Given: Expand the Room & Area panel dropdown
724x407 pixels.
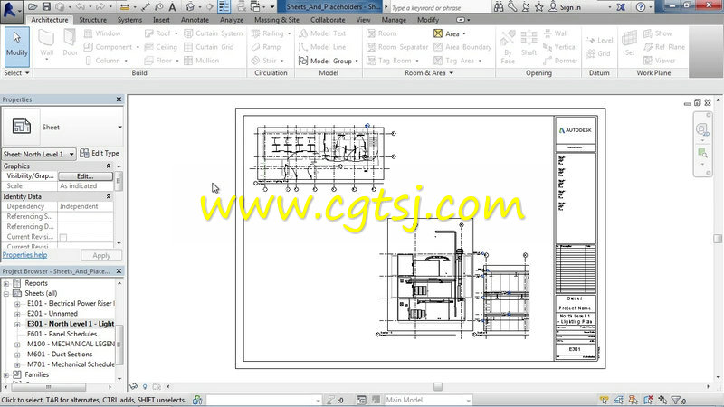Looking at the screenshot, I should tap(428, 73).
